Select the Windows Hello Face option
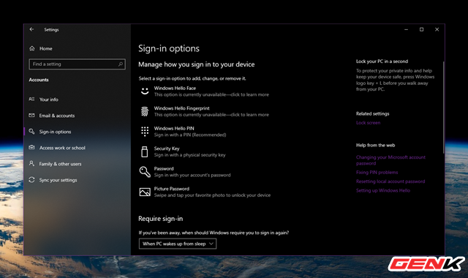 click(205, 91)
